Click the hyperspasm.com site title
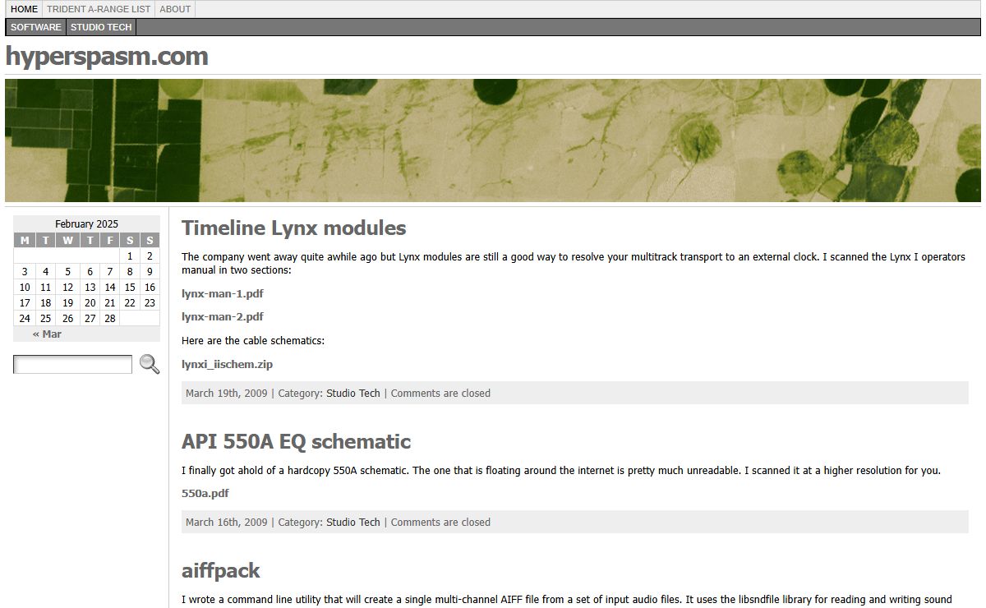The image size is (986, 608). [107, 57]
